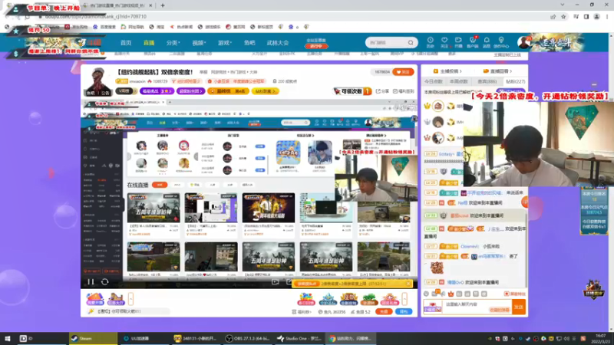Toggle 屏蔽特效 effects blocking
Viewport: 614px width, 345px height.
[514, 294]
